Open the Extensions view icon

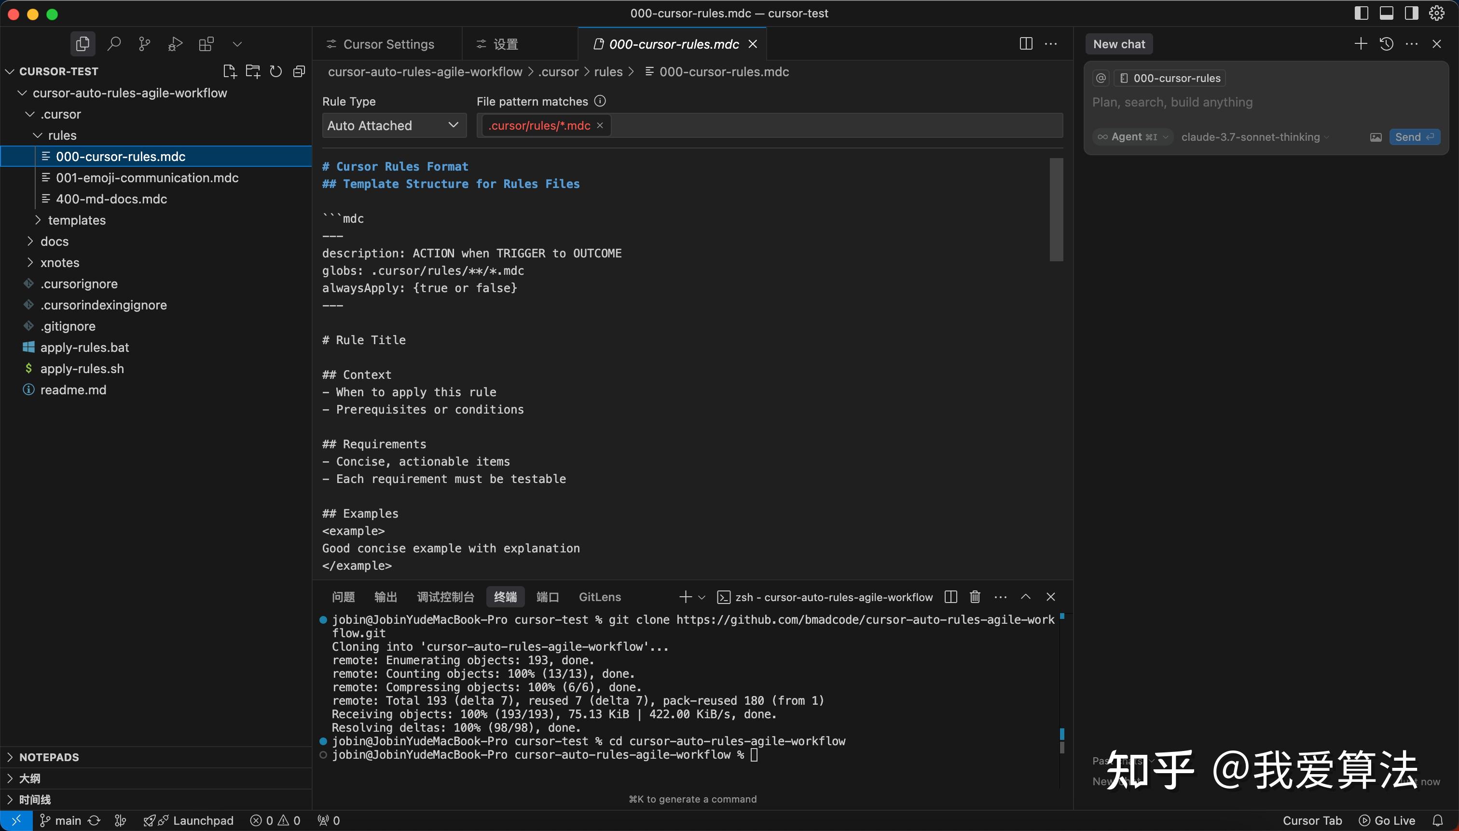[206, 44]
